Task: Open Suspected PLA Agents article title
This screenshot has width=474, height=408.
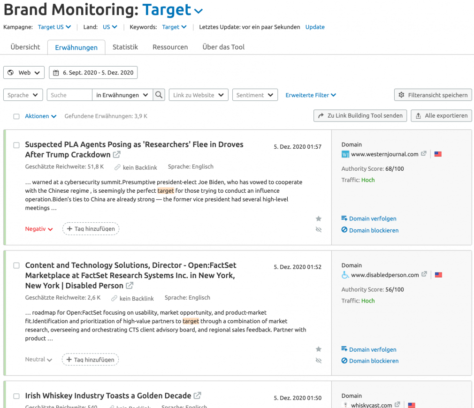Action: (134, 150)
